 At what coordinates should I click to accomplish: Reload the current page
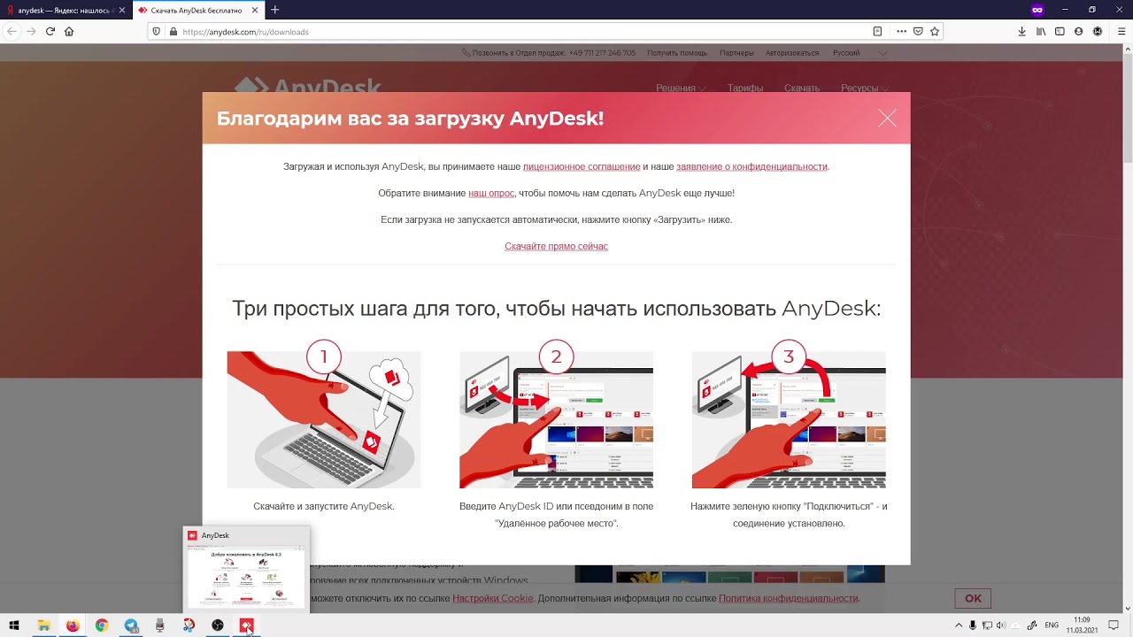(x=50, y=31)
